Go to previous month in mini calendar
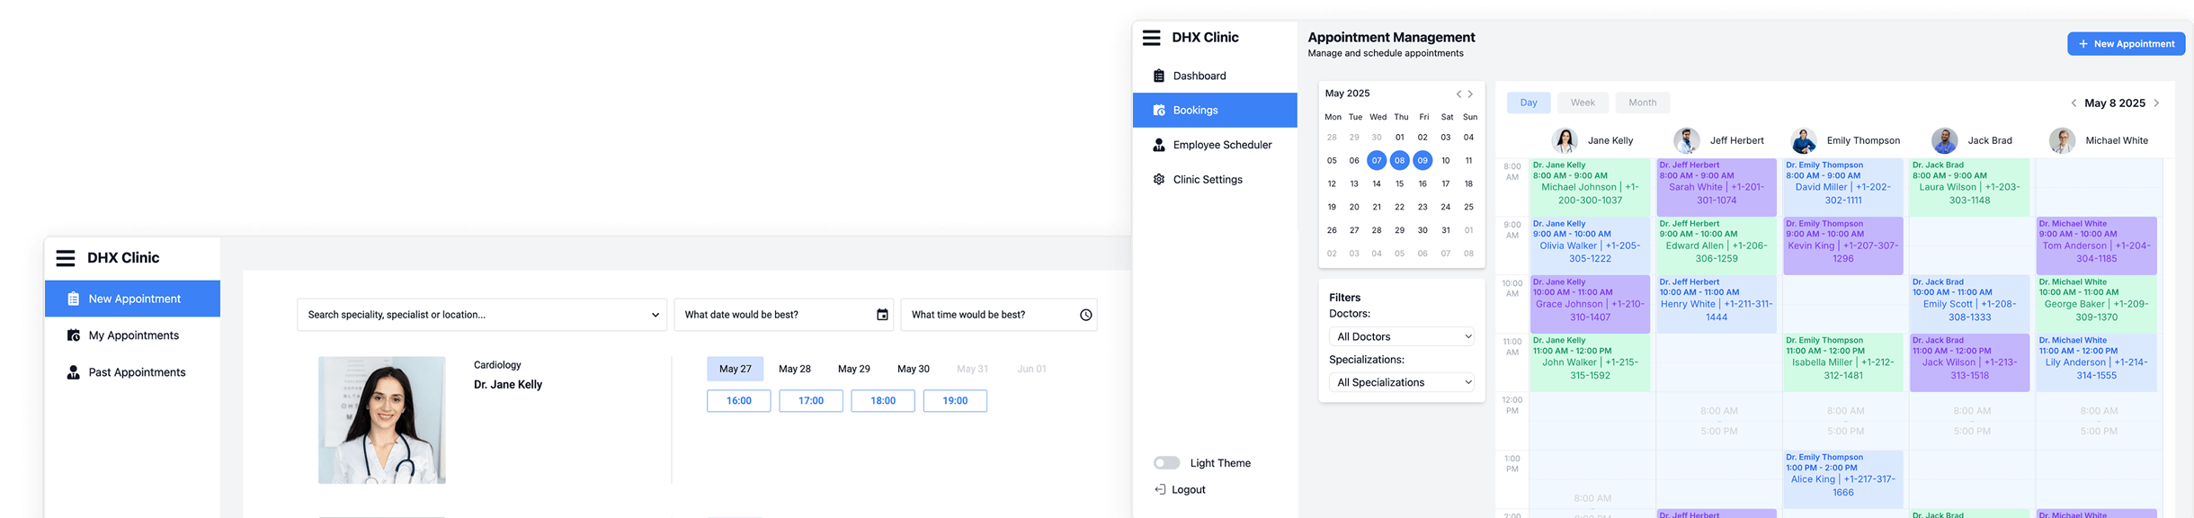This screenshot has height=518, width=2194. [x=1458, y=94]
